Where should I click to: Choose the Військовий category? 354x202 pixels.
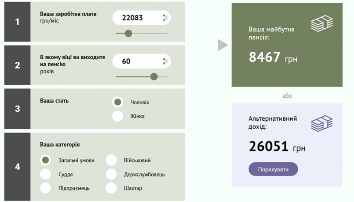click(111, 160)
